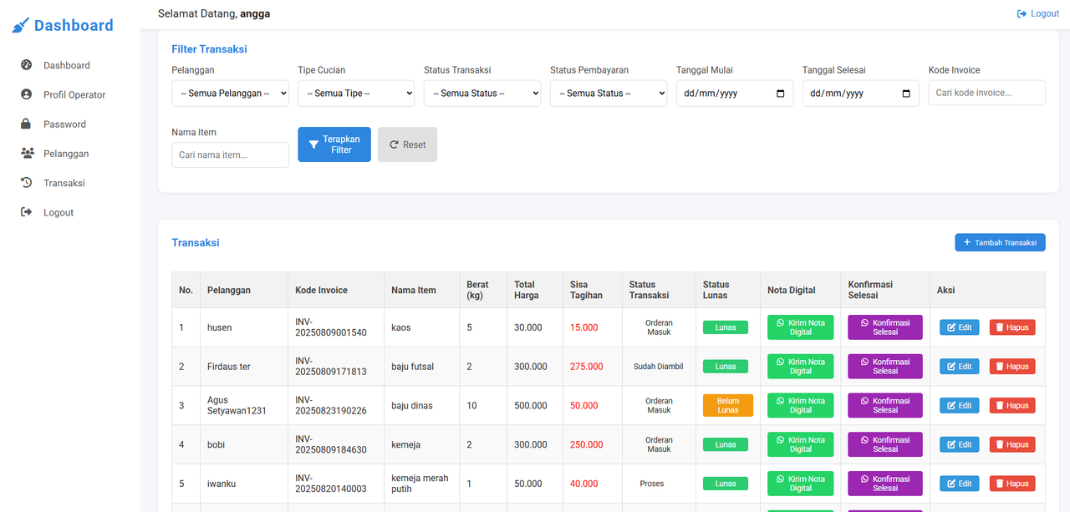Edit the Firdaus ter transaction
This screenshot has height=512, width=1070.
click(x=959, y=367)
